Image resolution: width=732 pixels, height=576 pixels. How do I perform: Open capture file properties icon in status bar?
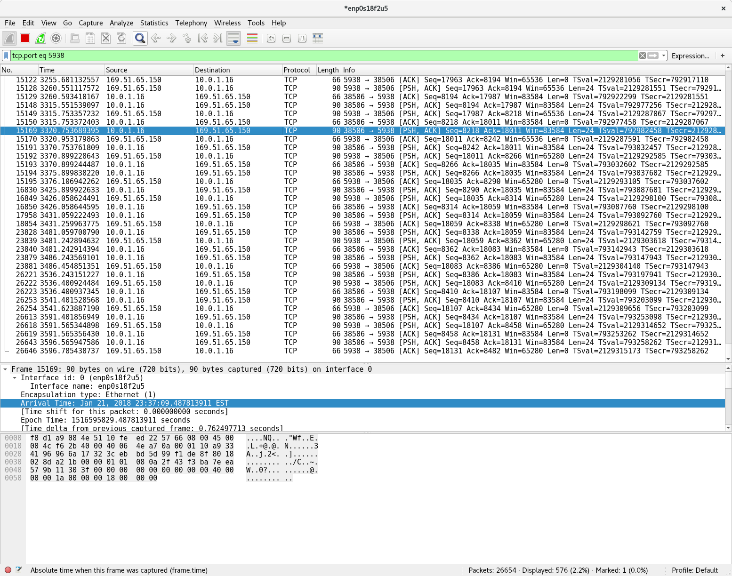pyautogui.click(x=19, y=570)
